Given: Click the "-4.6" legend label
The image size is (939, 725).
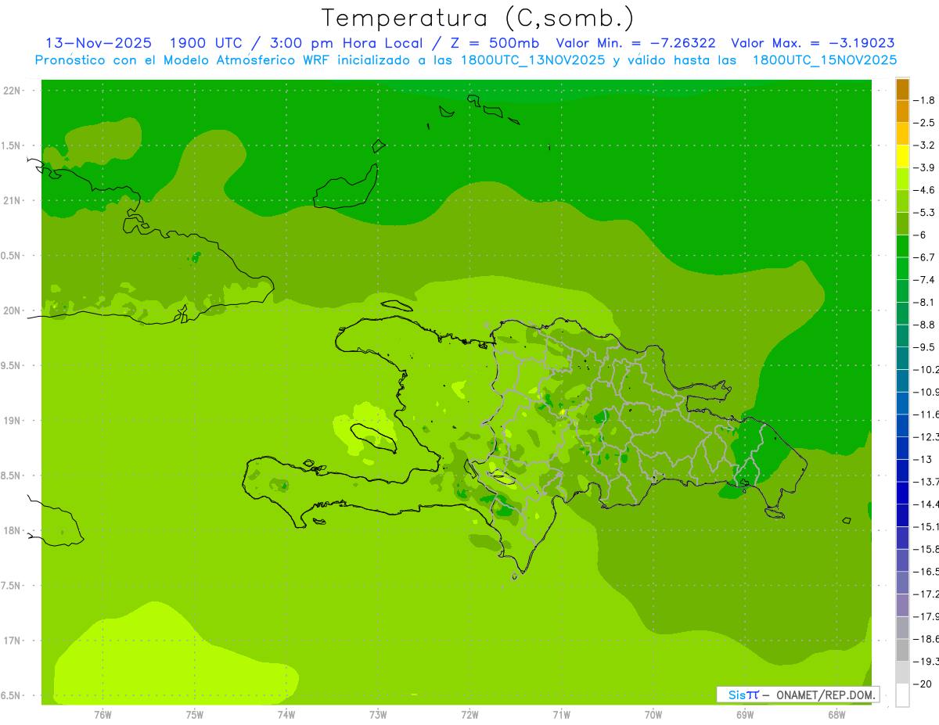Looking at the screenshot, I should point(925,190).
